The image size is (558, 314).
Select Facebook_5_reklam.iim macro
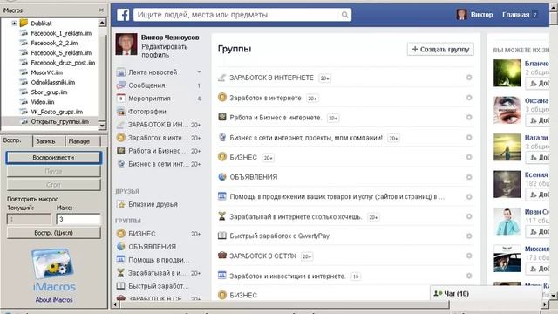[x=61, y=52]
